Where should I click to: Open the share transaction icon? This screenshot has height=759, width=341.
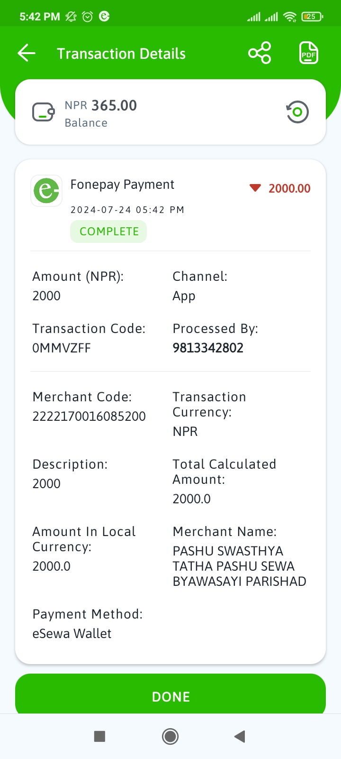[260, 53]
